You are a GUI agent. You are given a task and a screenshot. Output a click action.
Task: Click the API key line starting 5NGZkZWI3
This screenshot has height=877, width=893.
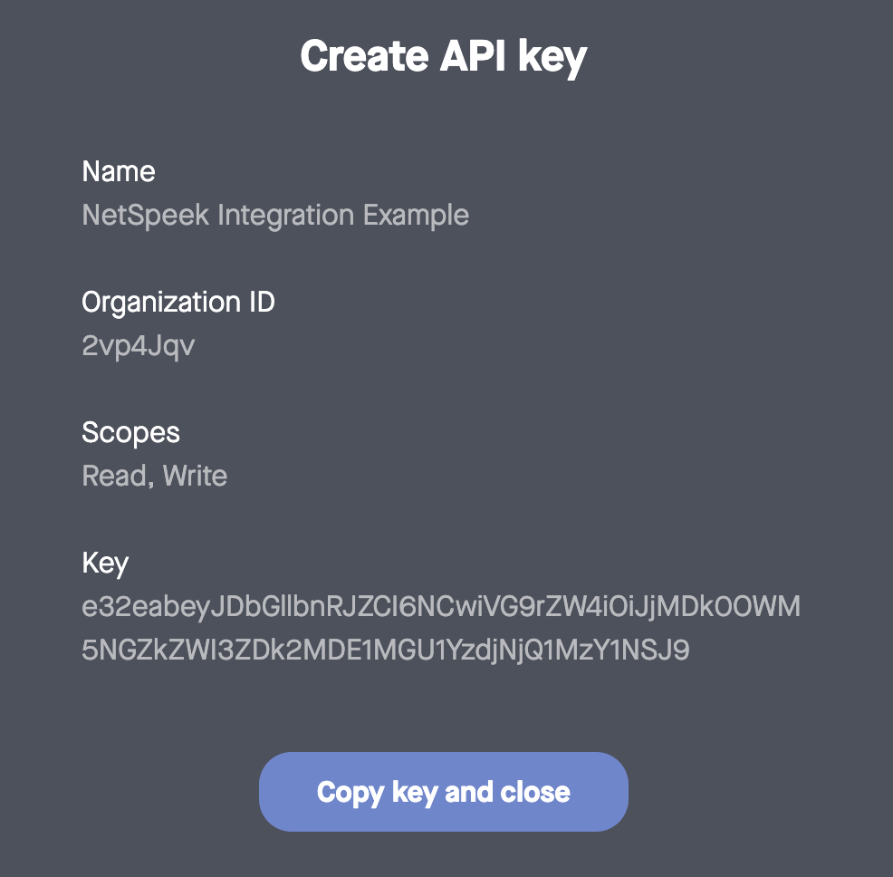point(386,650)
